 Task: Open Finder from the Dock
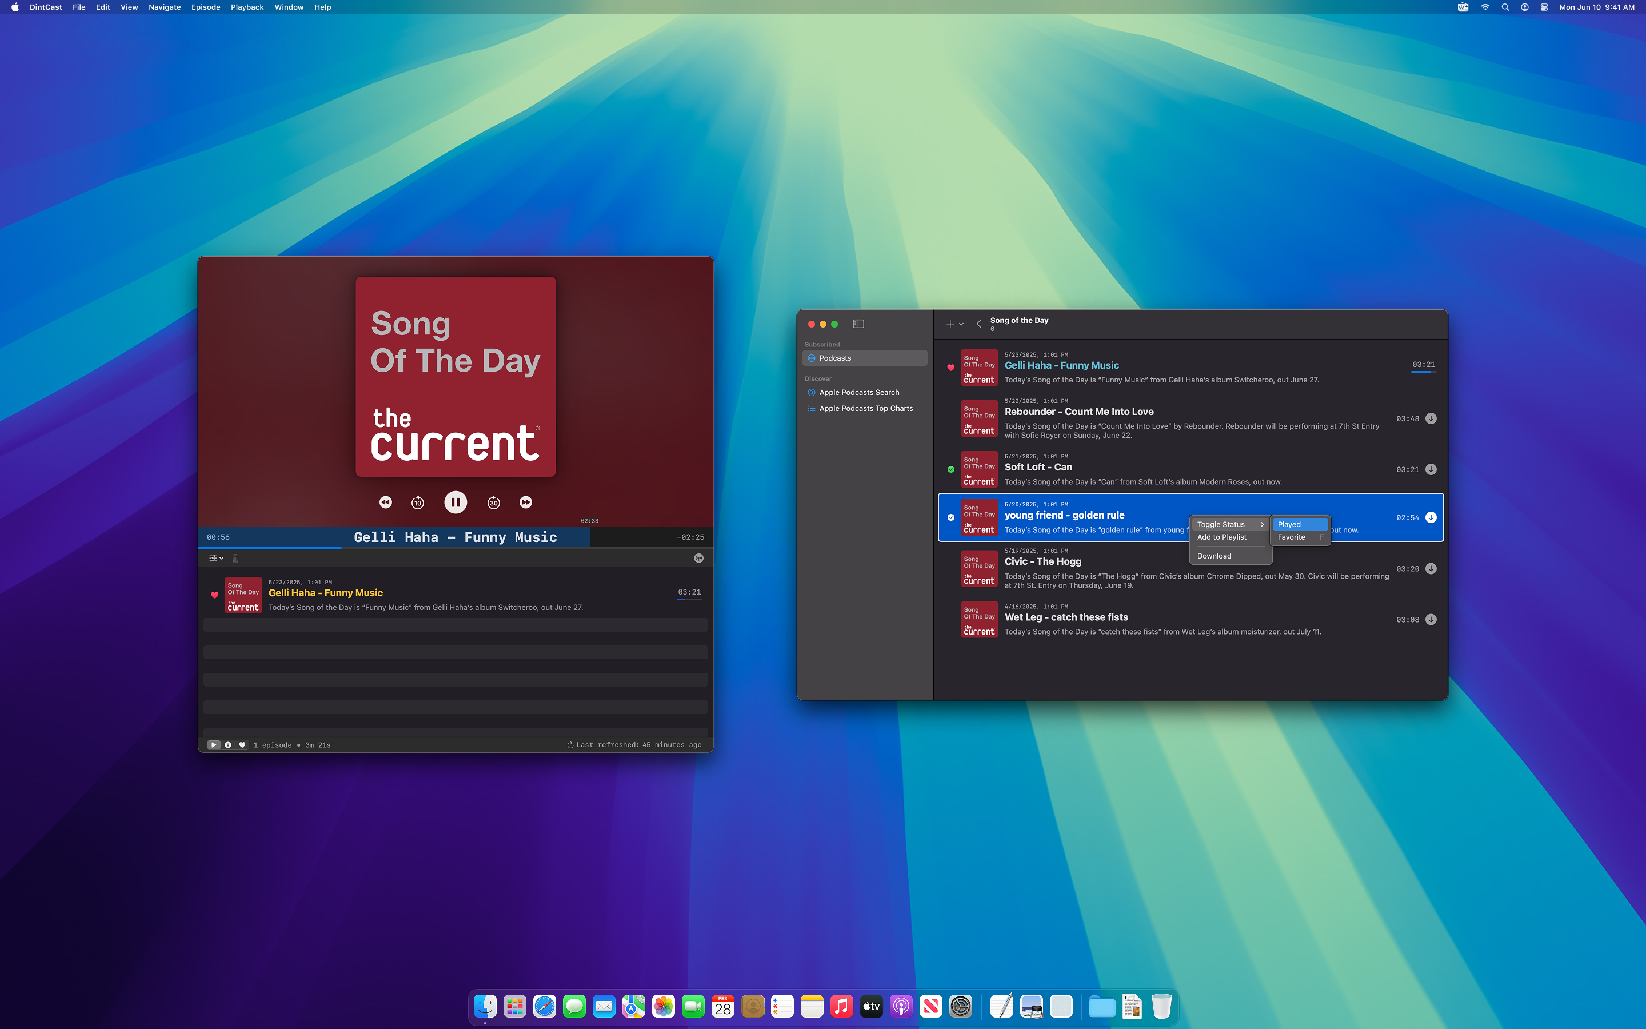[485, 1006]
